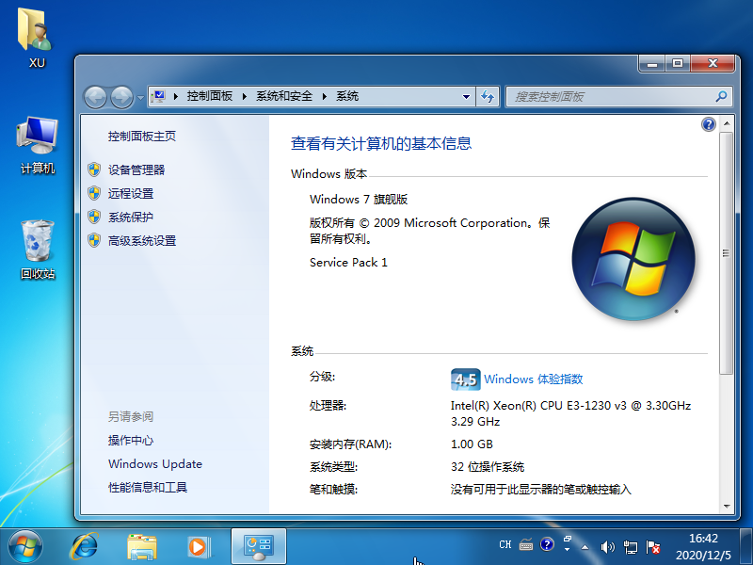This screenshot has width=753, height=565.
Task: Click the back navigation arrow
Action: pyautogui.click(x=95, y=97)
